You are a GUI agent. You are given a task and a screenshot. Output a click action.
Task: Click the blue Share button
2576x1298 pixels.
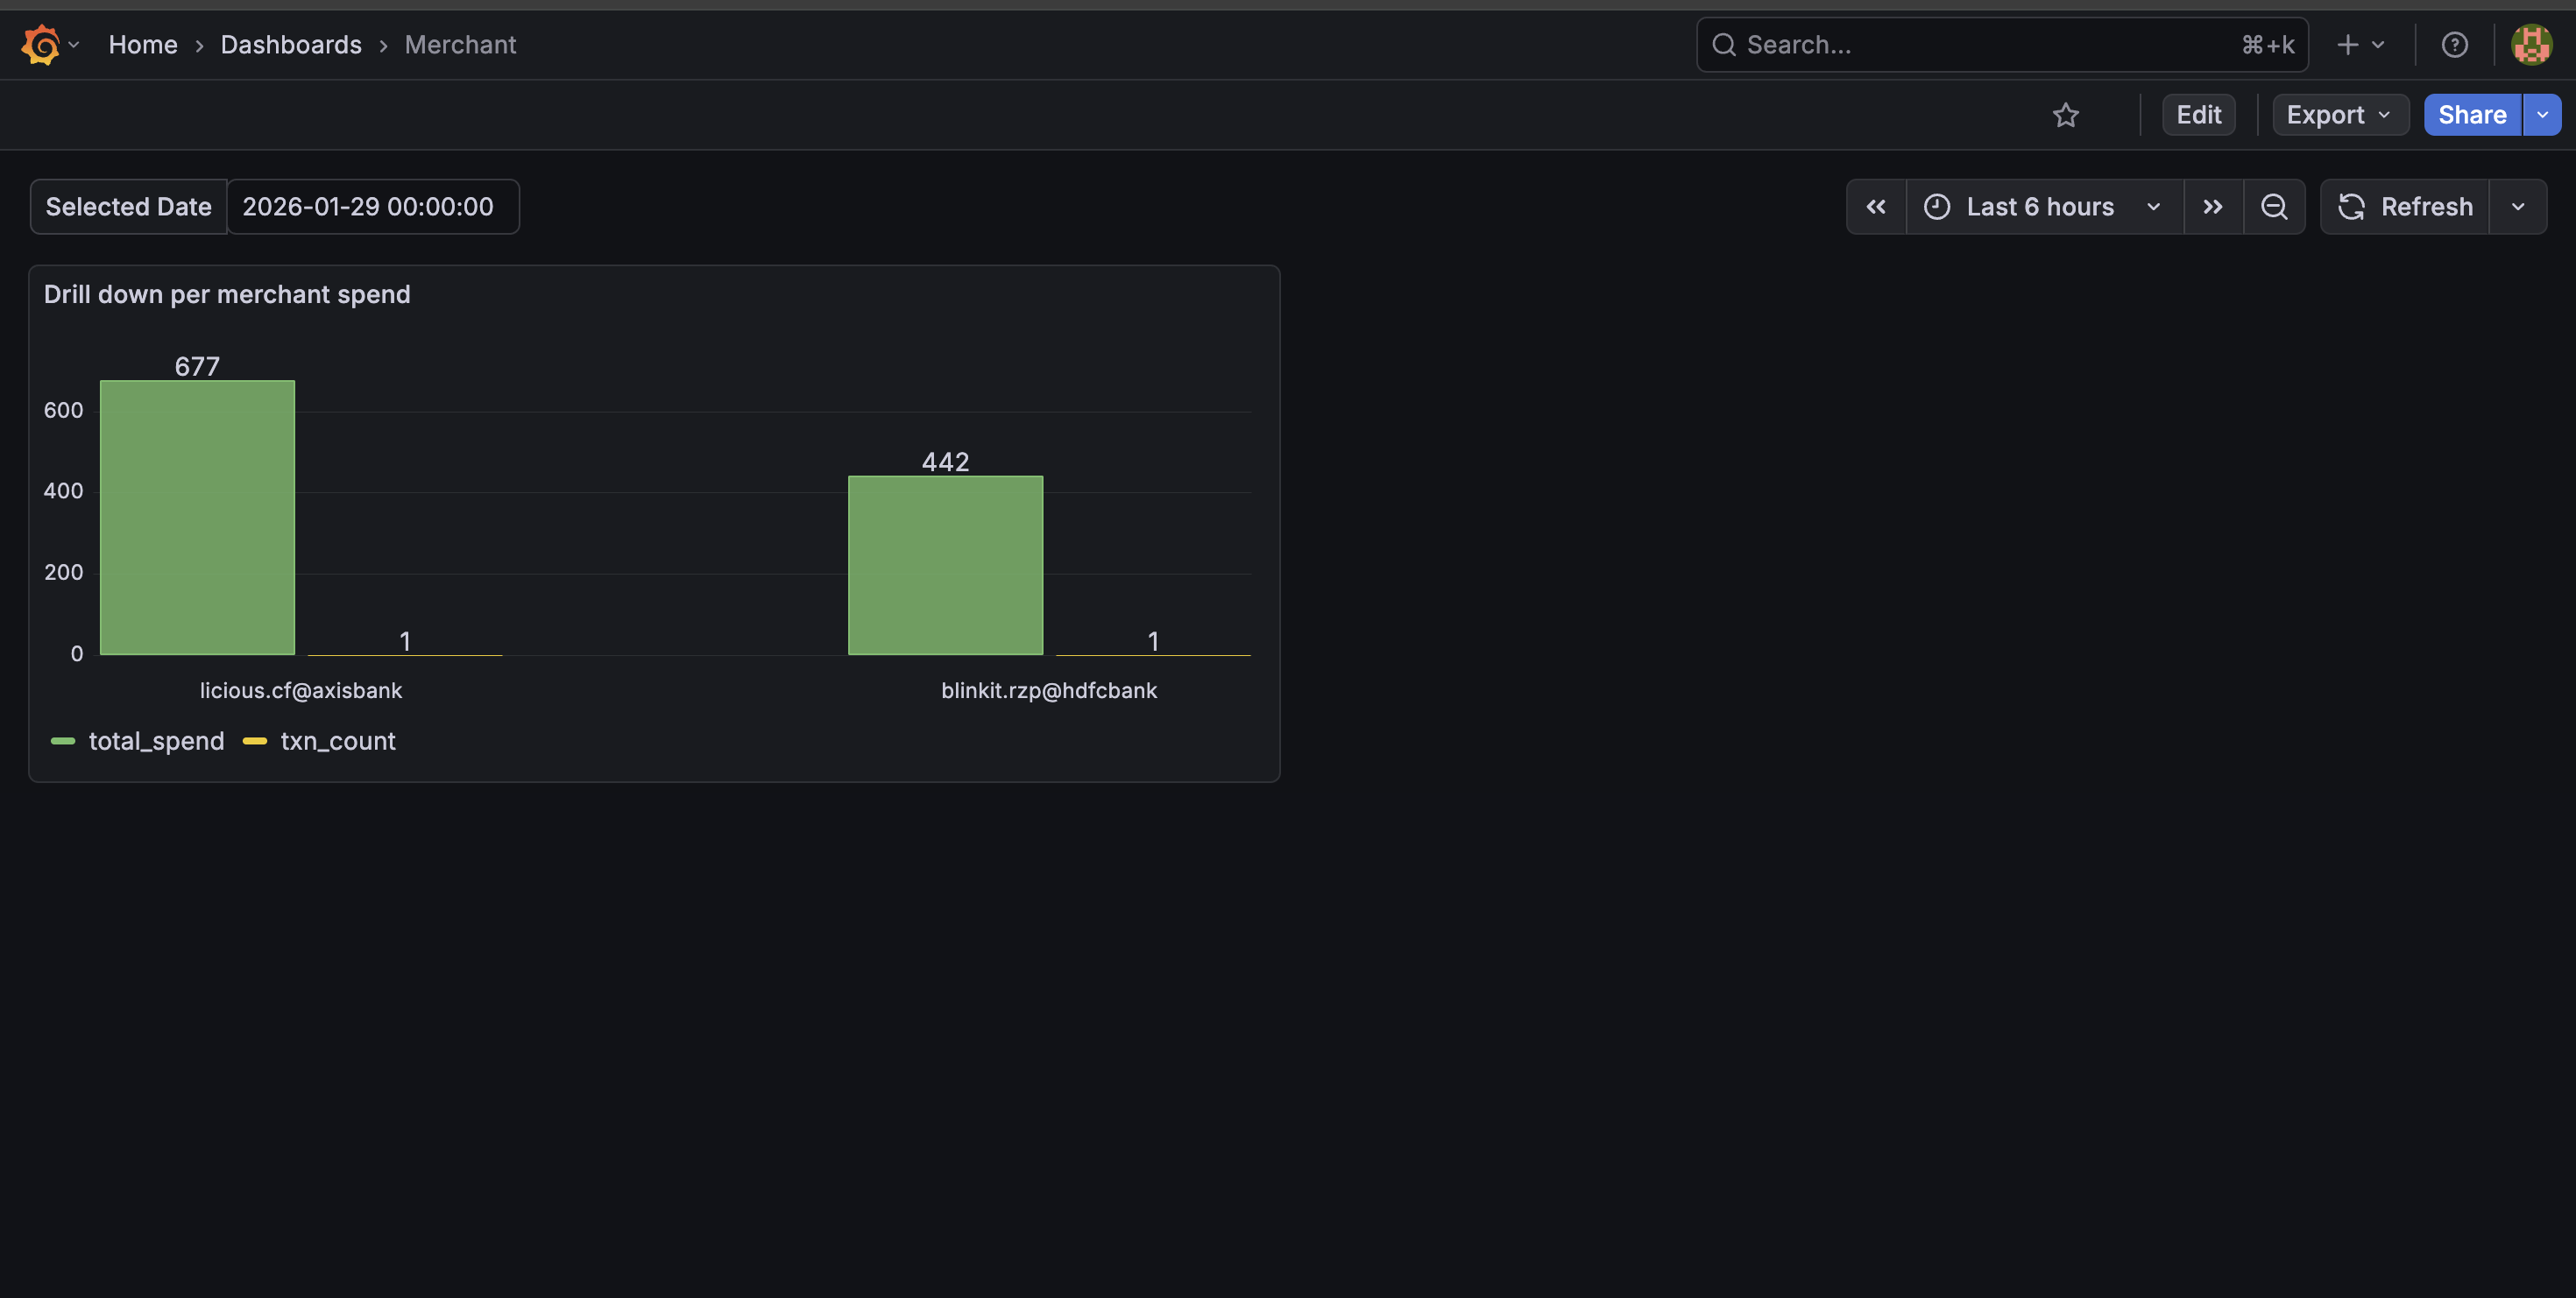point(2471,115)
